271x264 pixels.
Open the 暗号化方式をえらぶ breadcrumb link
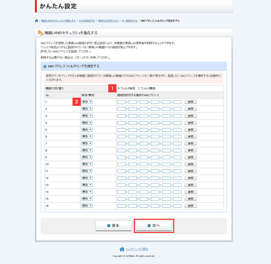click(x=109, y=21)
